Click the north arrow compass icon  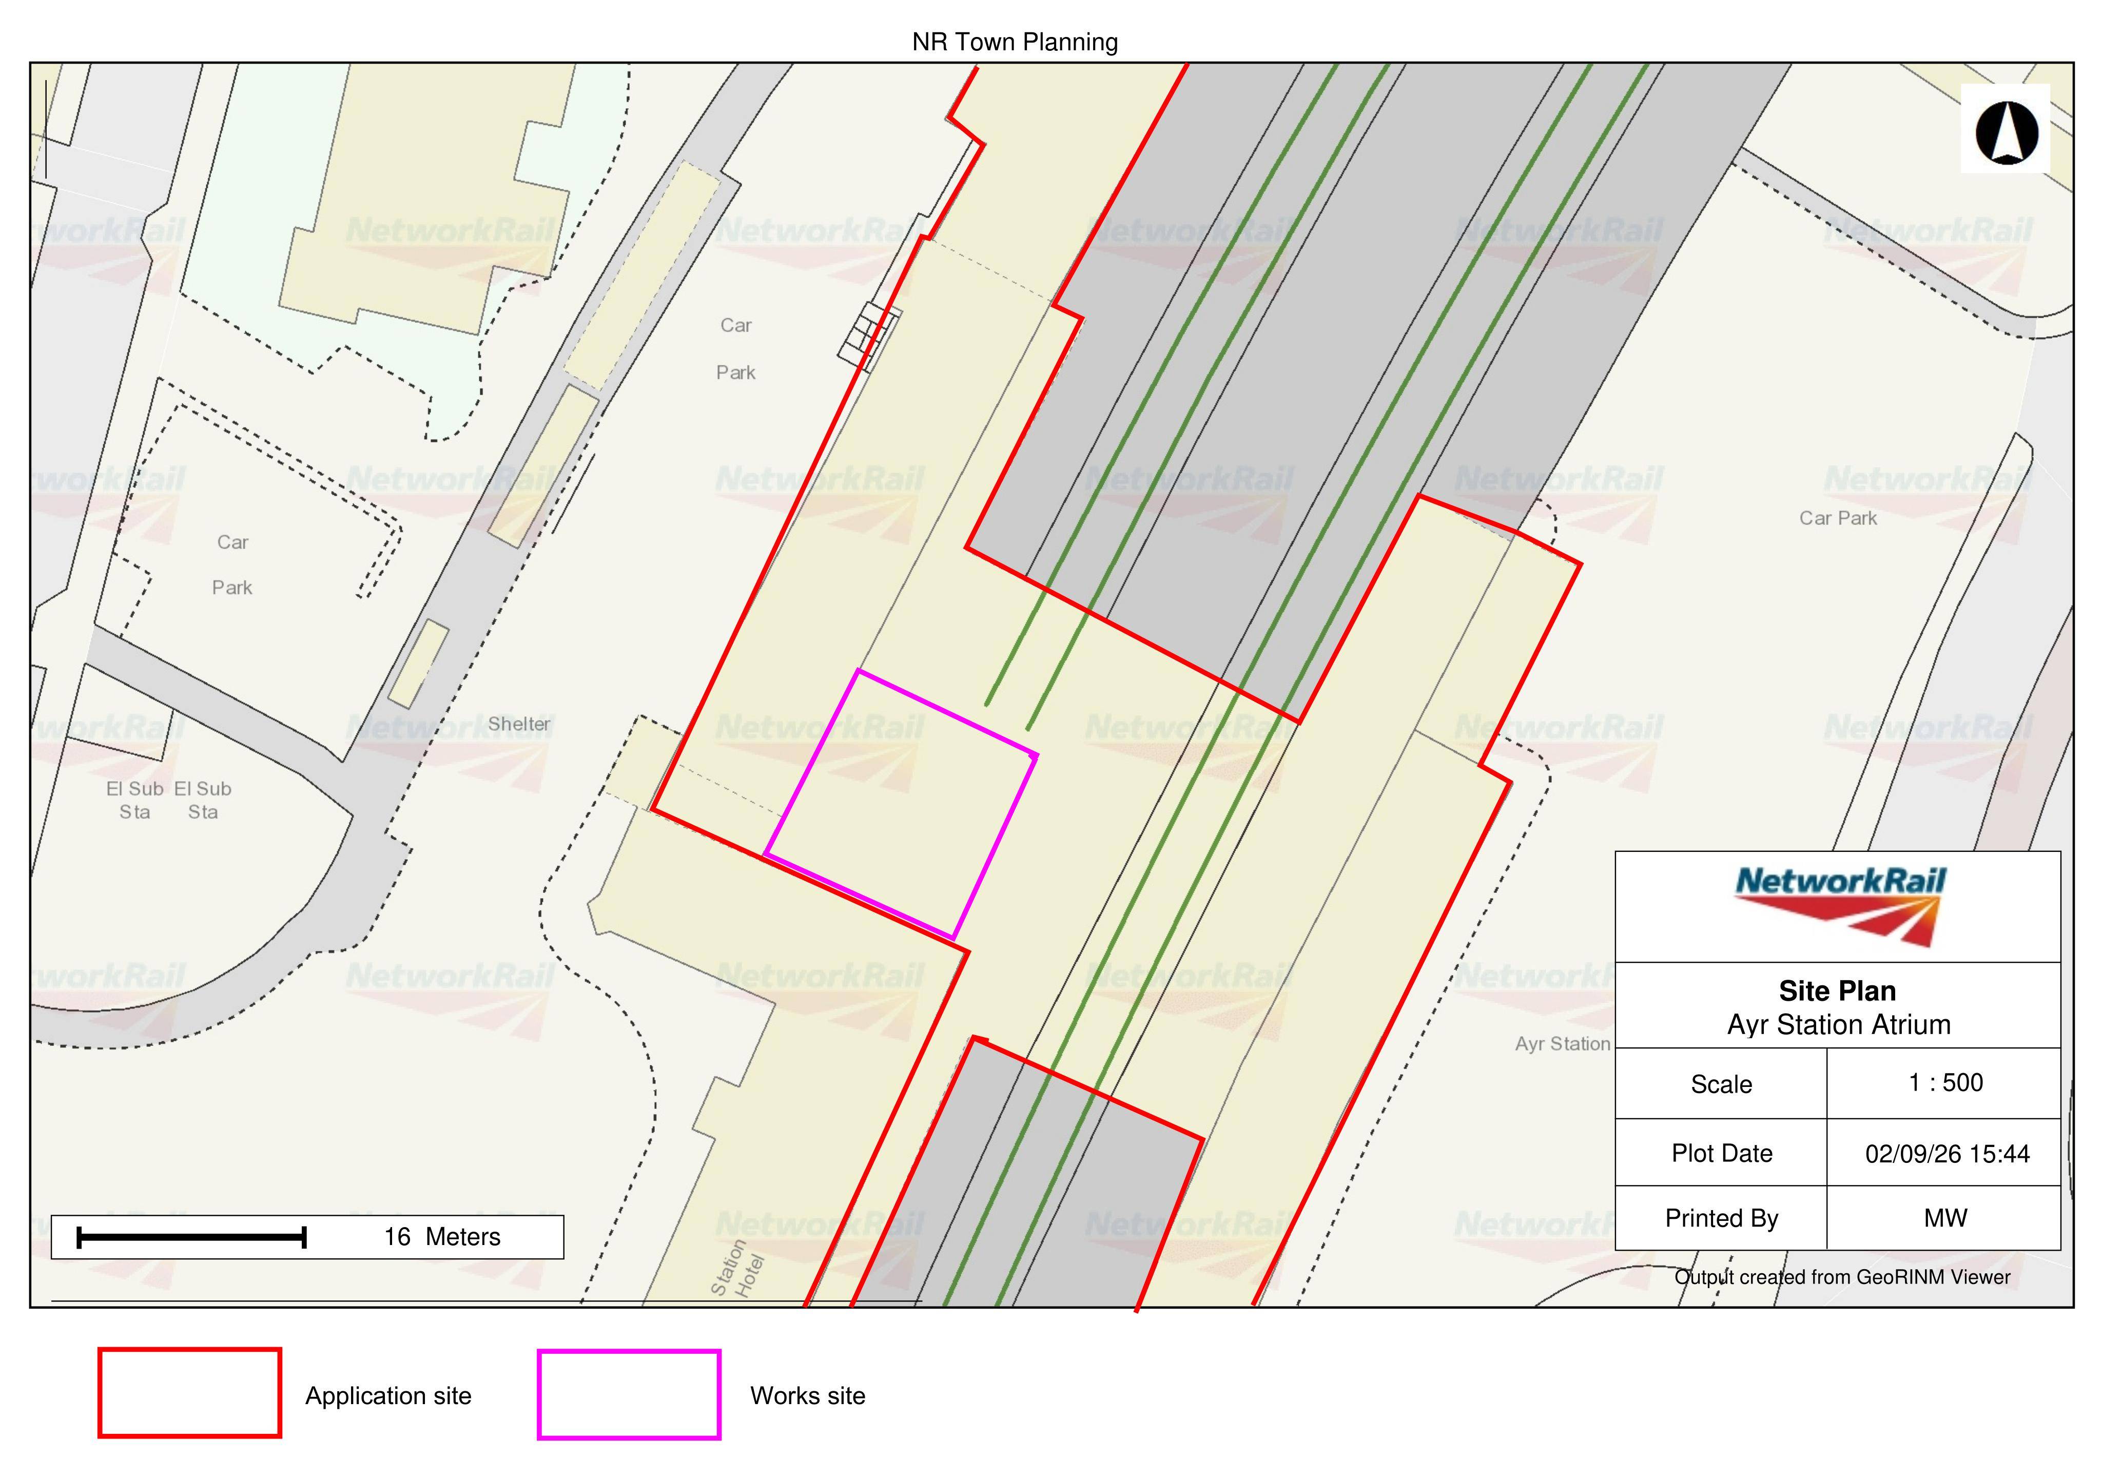2006,132
